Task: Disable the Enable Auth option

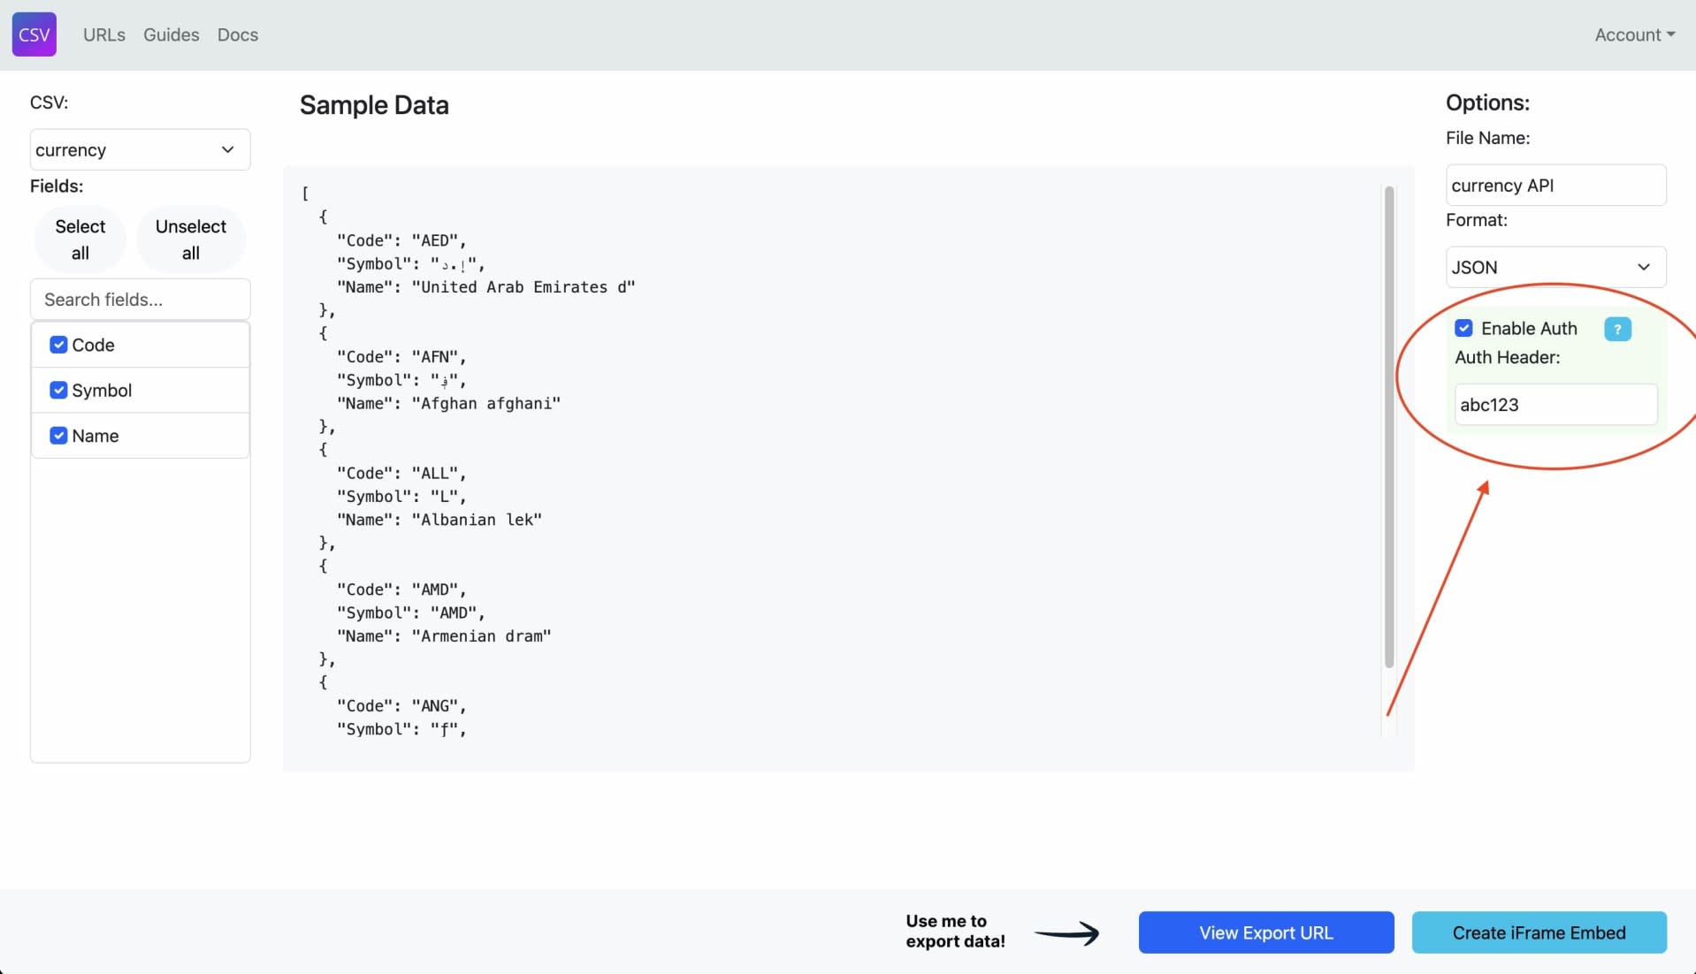Action: 1463,328
